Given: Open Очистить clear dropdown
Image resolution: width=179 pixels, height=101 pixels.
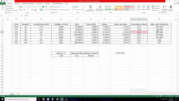Looking at the screenshot, I should click(x=156, y=10).
